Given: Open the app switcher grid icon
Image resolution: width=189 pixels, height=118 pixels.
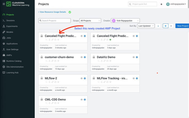Looking at the screenshot, I should (4, 4).
